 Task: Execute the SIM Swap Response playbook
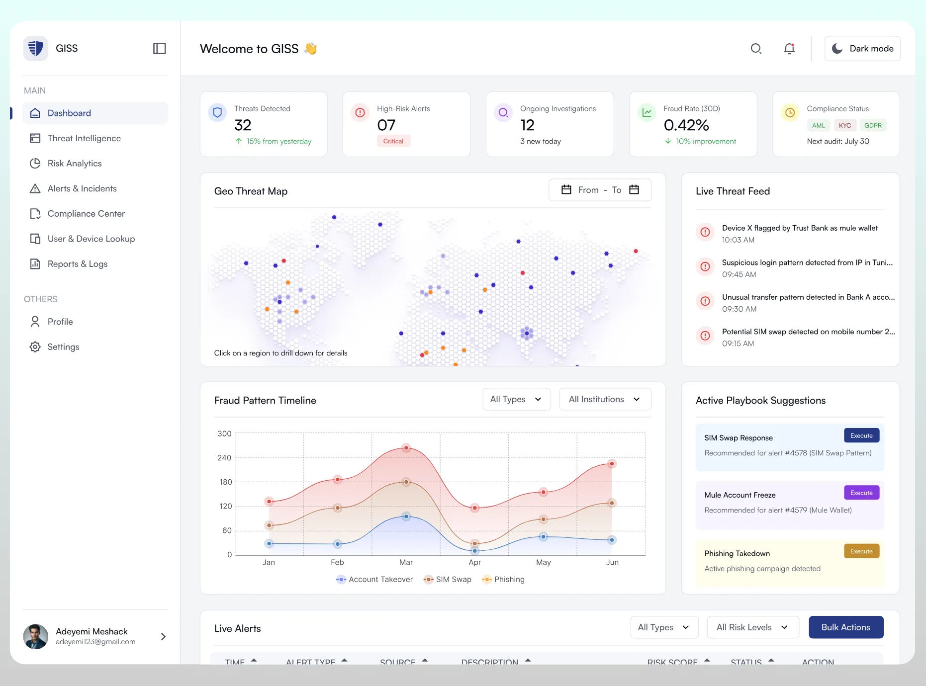861,435
